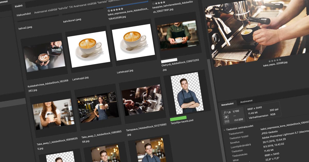
Task: Click the Värihallitsematon color profile value
Action: [x=259, y=117]
